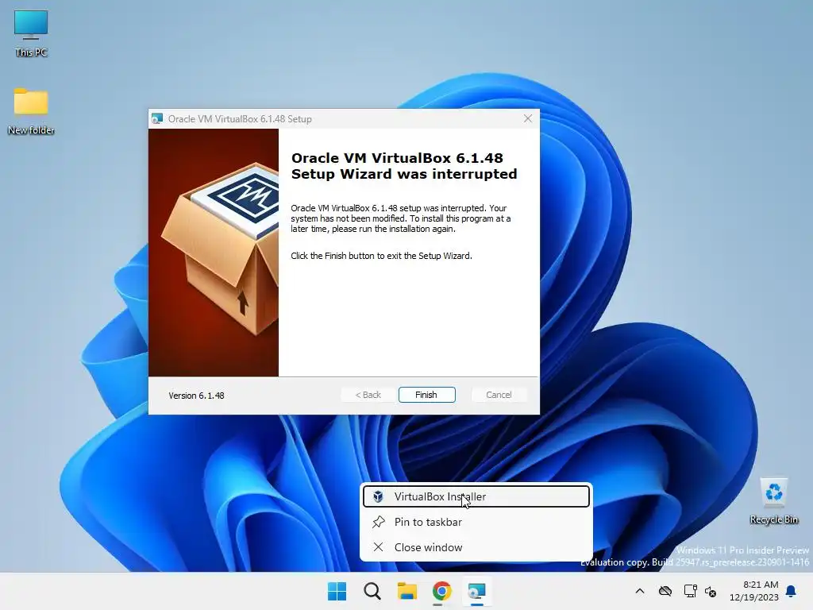
Task: Click the Cancel button in setup wizard
Action: point(499,395)
